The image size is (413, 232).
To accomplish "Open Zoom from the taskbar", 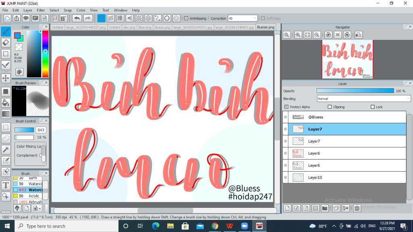I will [244, 226].
